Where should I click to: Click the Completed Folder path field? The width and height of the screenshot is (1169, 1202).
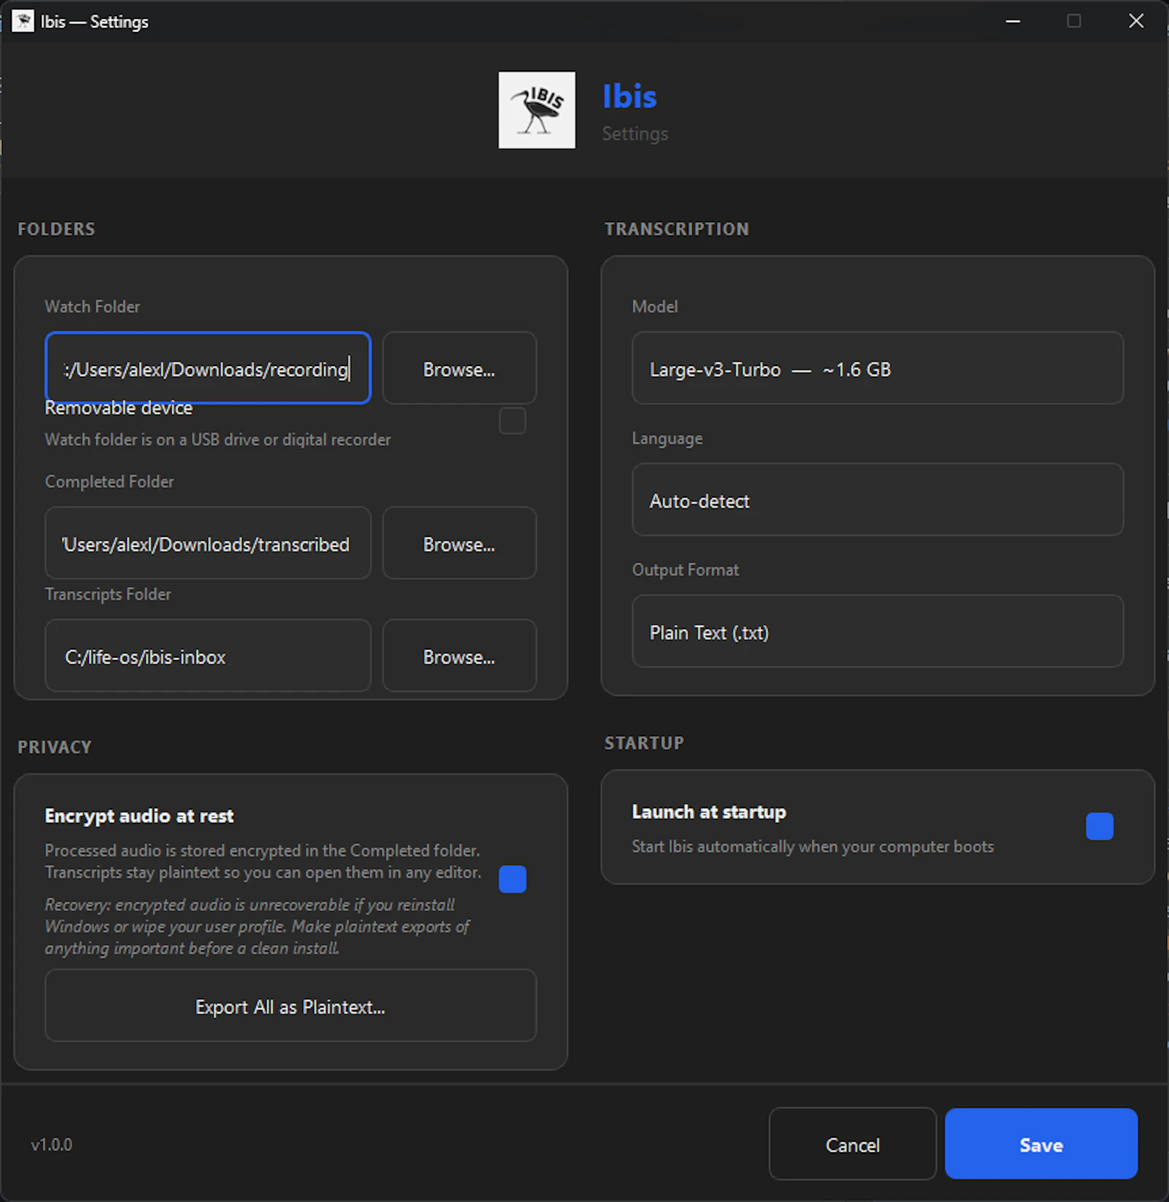point(207,544)
